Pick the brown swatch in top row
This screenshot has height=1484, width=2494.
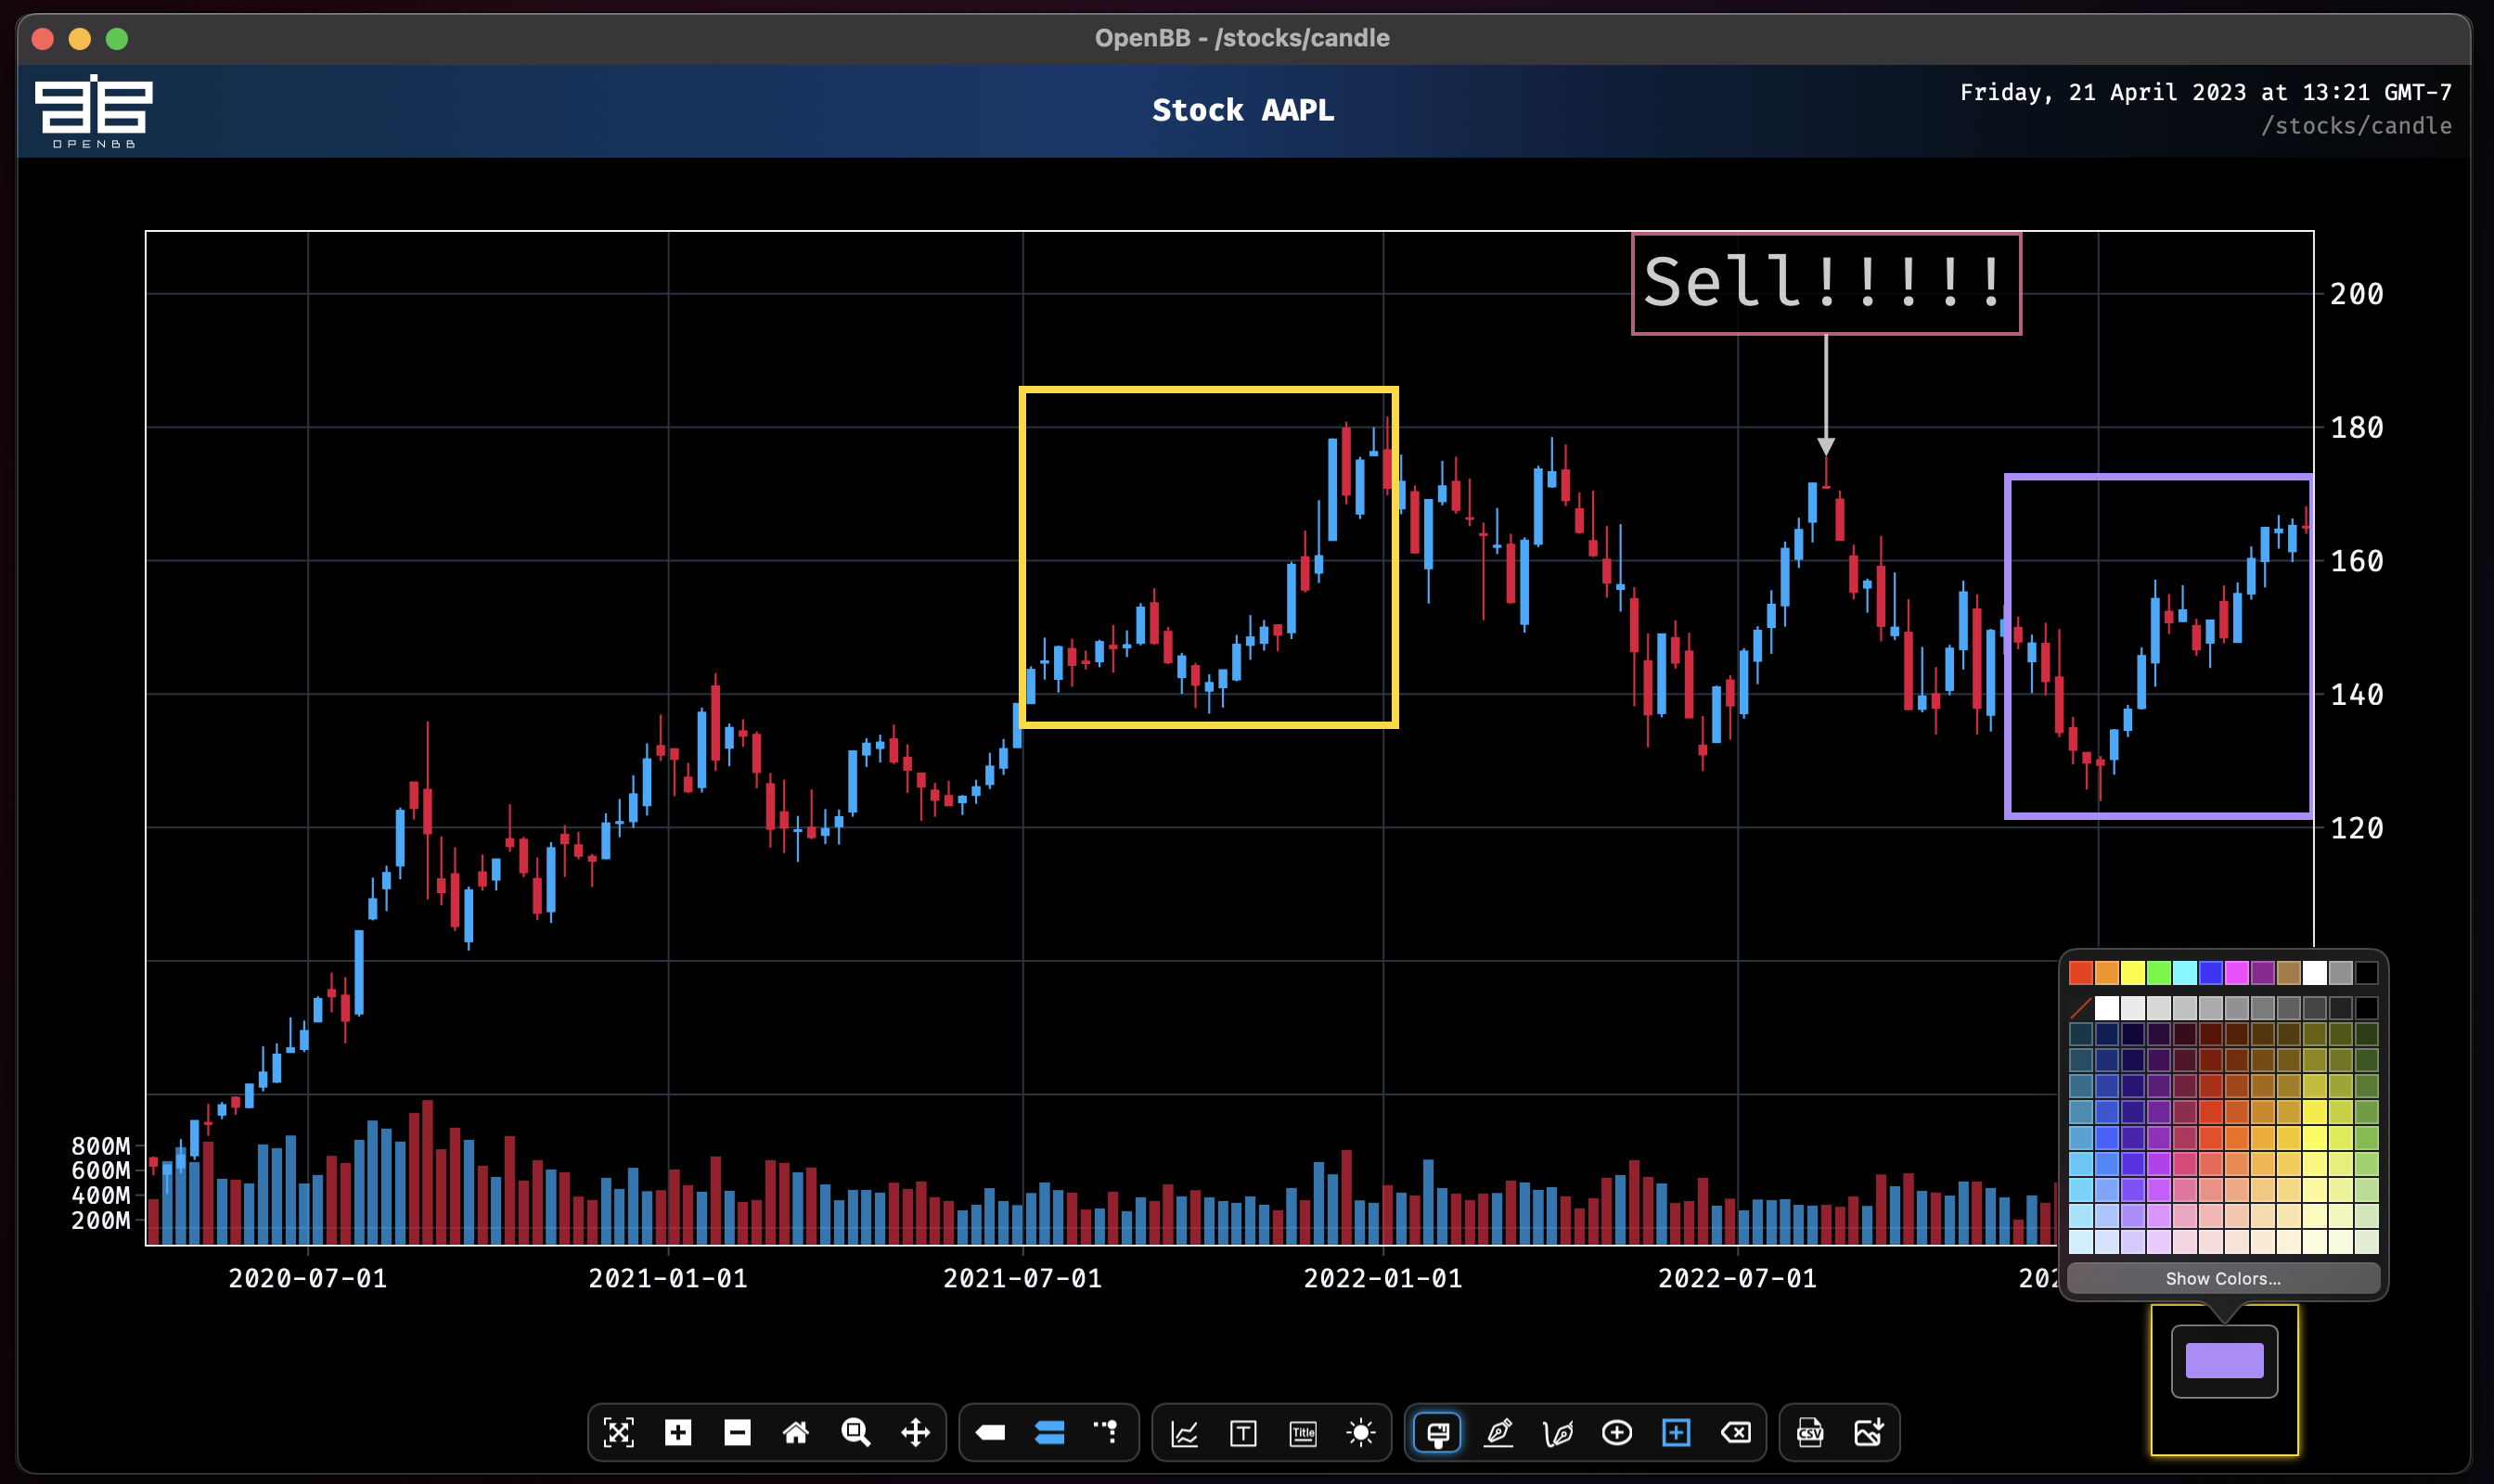[2289, 973]
